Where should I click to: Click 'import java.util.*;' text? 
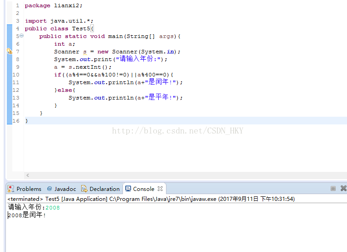59,21
